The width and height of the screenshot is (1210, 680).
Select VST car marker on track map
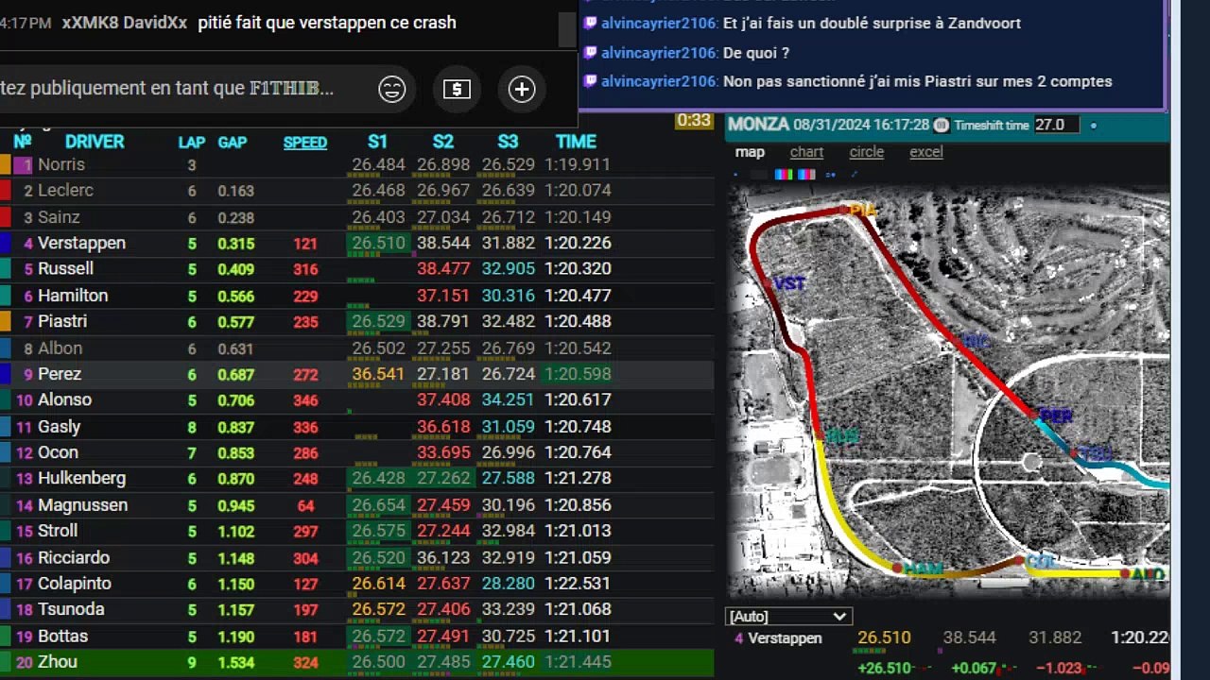point(788,283)
